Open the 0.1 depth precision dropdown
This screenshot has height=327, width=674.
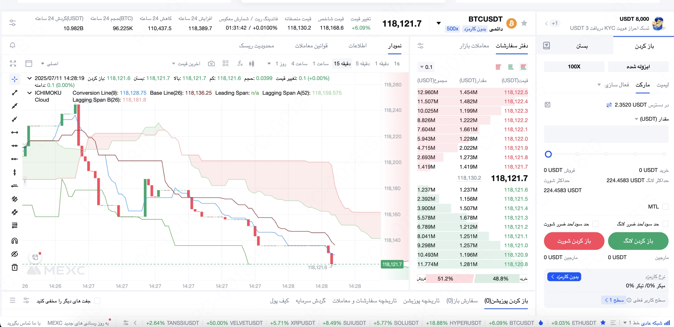click(426, 67)
